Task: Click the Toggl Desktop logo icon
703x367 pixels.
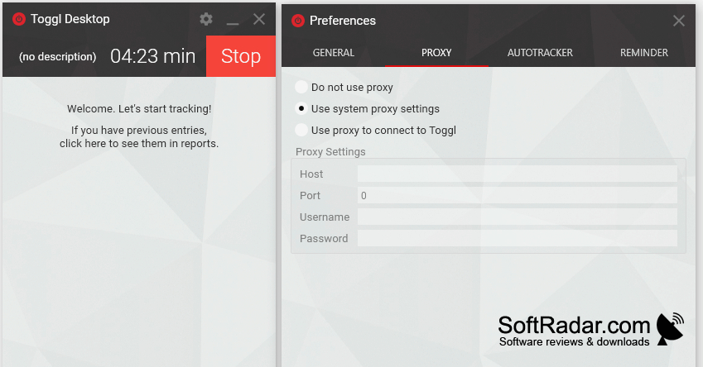Action: point(19,19)
